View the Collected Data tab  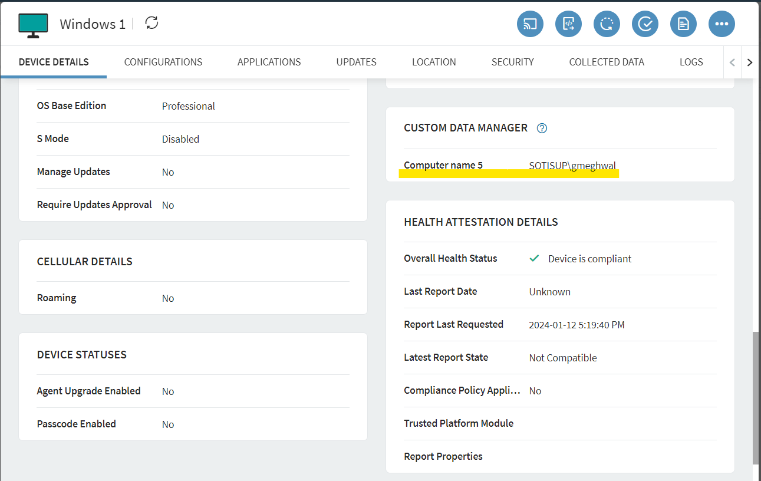tap(607, 62)
